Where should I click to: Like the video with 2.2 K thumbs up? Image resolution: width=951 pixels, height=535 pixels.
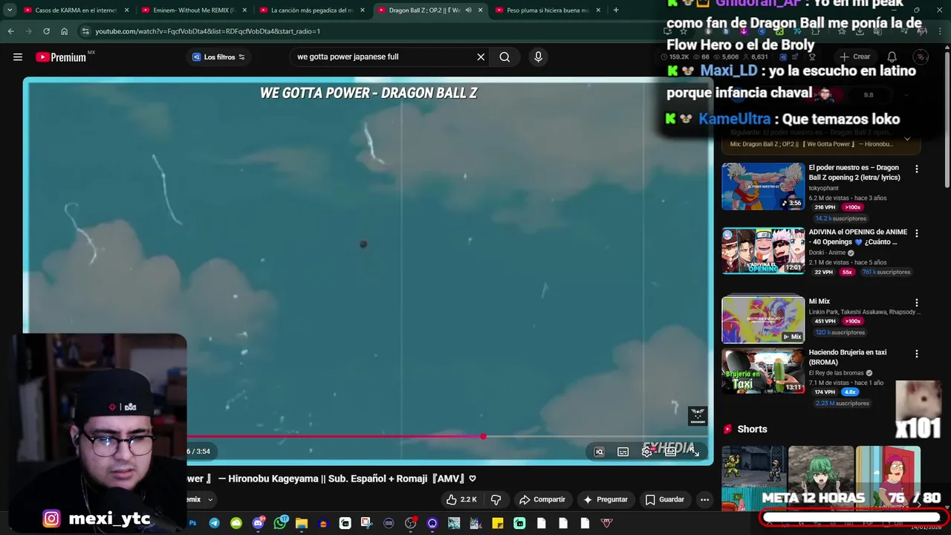tap(461, 499)
